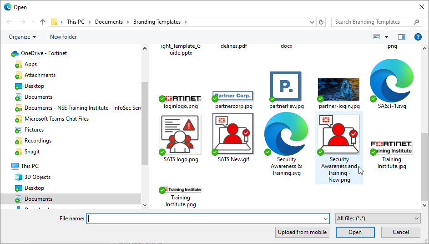Image resolution: width=429 pixels, height=244 pixels.
Task: Expand breadcrumb chevron after Branding Templates
Action: (186, 22)
